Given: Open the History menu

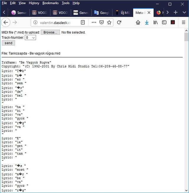Looking at the screenshot, I should pos(34,3).
